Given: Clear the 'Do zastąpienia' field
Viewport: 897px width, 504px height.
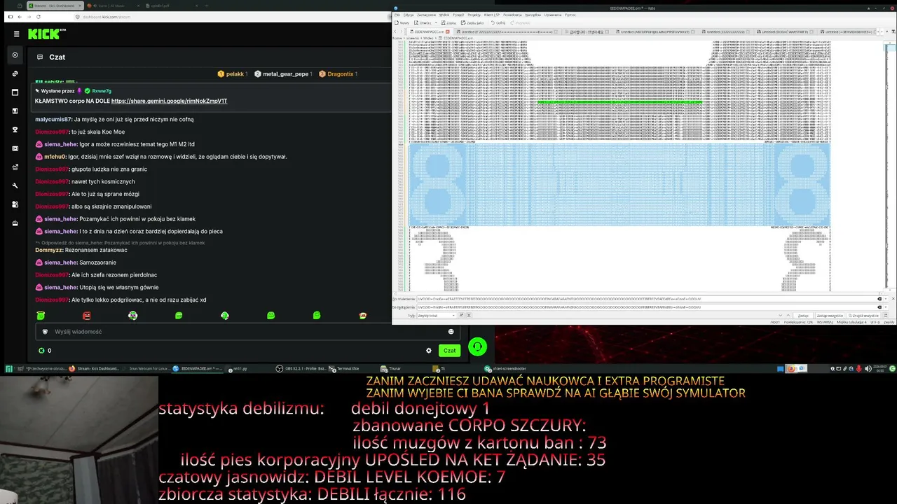Looking at the screenshot, I should (x=880, y=307).
